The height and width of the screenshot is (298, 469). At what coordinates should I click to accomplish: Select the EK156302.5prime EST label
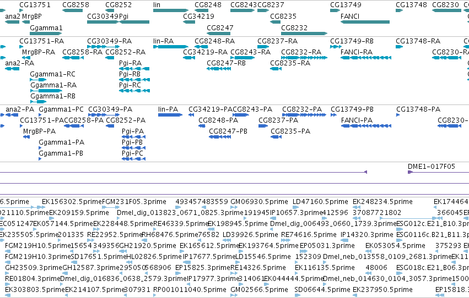(x=72, y=202)
